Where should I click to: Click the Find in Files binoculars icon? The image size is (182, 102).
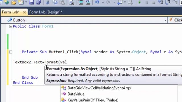tap(71, 2)
